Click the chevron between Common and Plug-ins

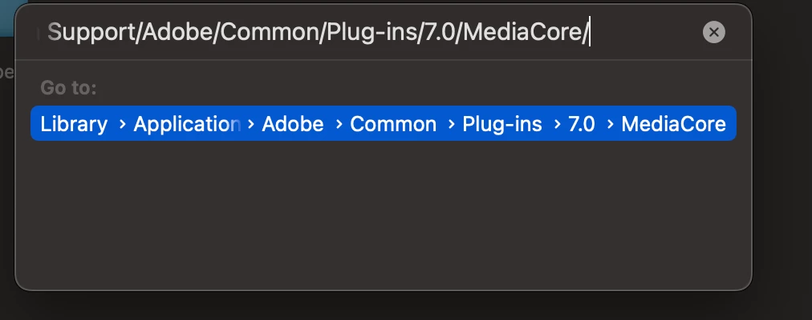[x=451, y=124]
